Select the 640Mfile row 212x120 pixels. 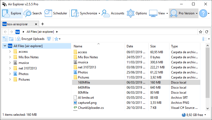coord(136,88)
